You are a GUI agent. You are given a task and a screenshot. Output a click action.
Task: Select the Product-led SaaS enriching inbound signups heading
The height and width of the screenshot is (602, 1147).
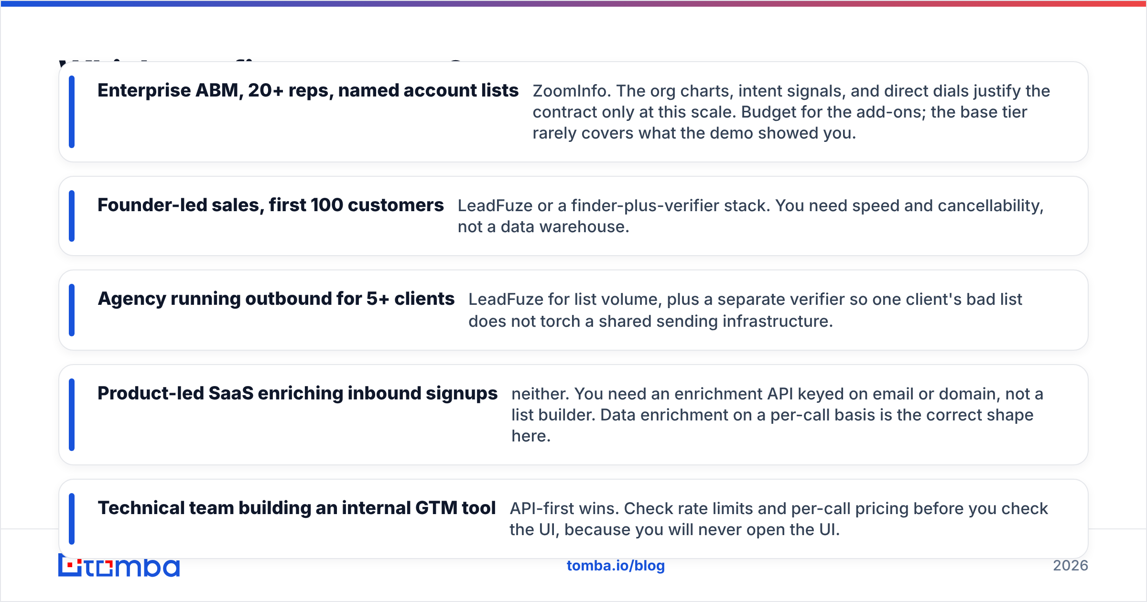(x=297, y=393)
